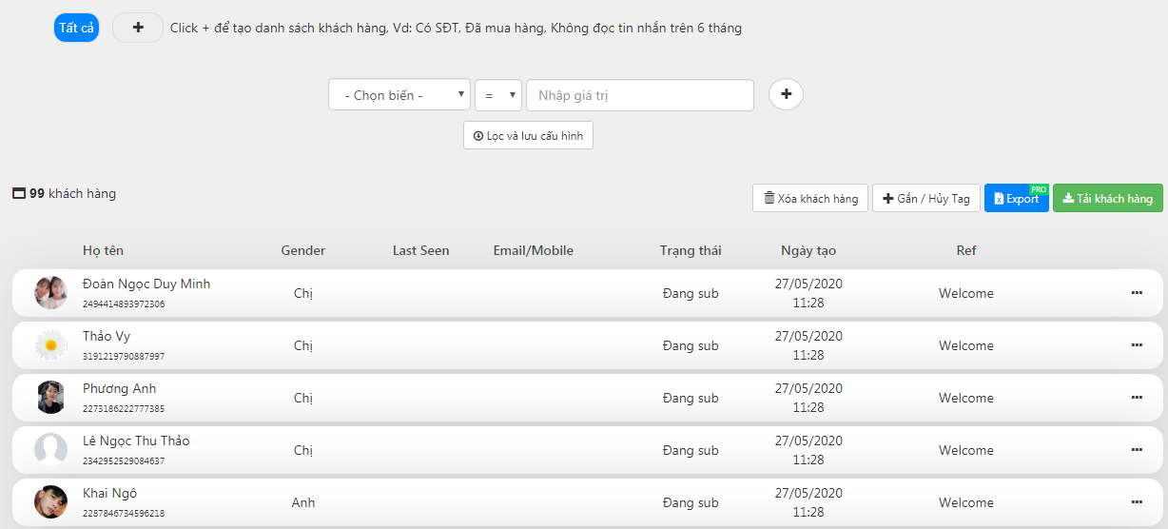Screen dimensions: 1168x529
Task: Select the "Tất cả" customer list tab
Action: point(76,29)
